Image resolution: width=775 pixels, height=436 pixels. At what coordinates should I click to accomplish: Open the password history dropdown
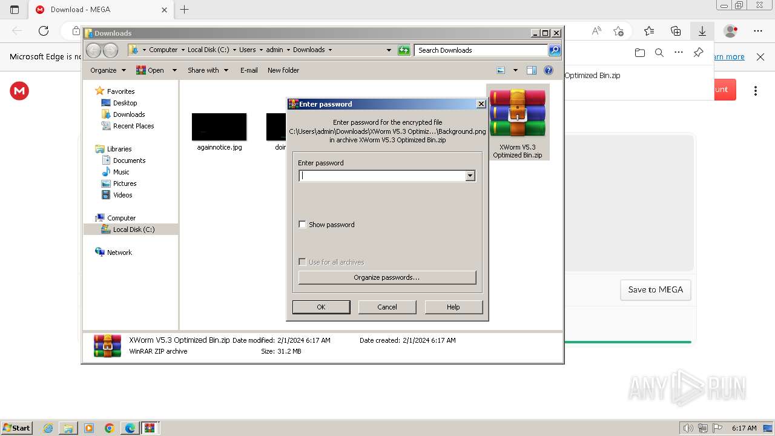tap(470, 176)
